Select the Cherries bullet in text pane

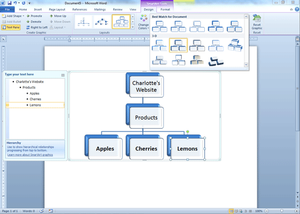[35, 99]
